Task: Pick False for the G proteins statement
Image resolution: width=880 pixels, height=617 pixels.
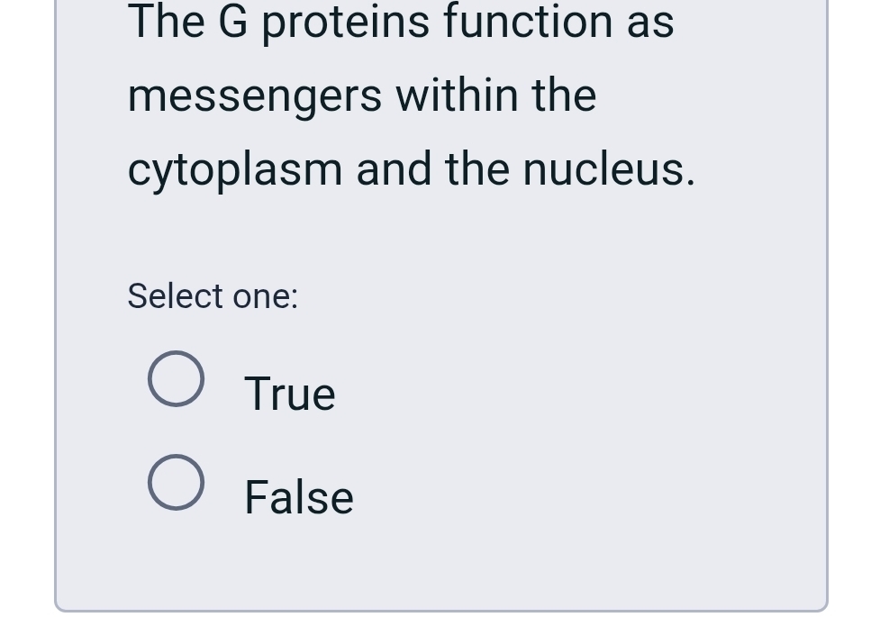Action: [177, 484]
